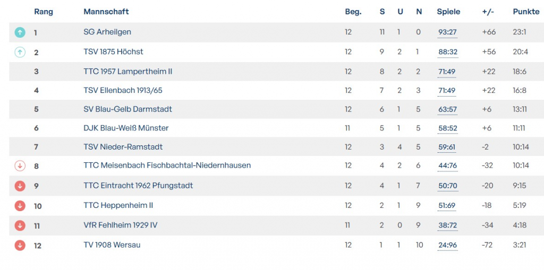The image size is (544, 270).
Task: Click the Mannschaft column header
Action: coord(106,12)
